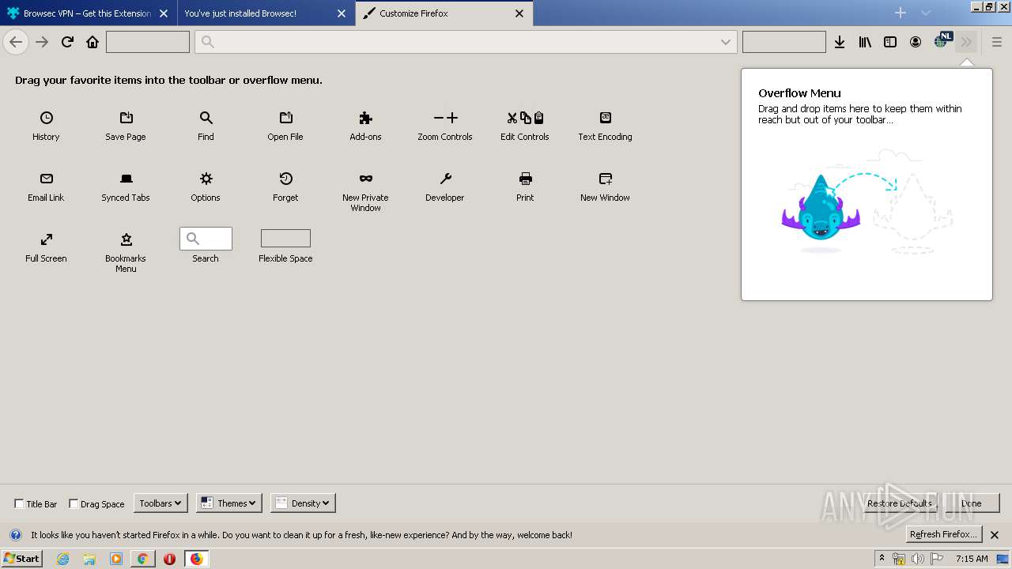The width and height of the screenshot is (1012, 569).
Task: Select the Save Page icon
Action: point(126,118)
